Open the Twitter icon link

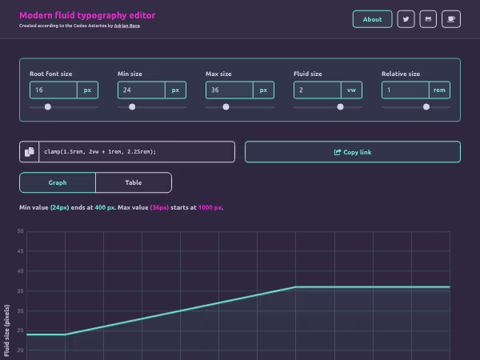pos(406,19)
